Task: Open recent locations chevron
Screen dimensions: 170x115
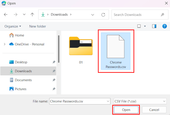Action: point(24,15)
